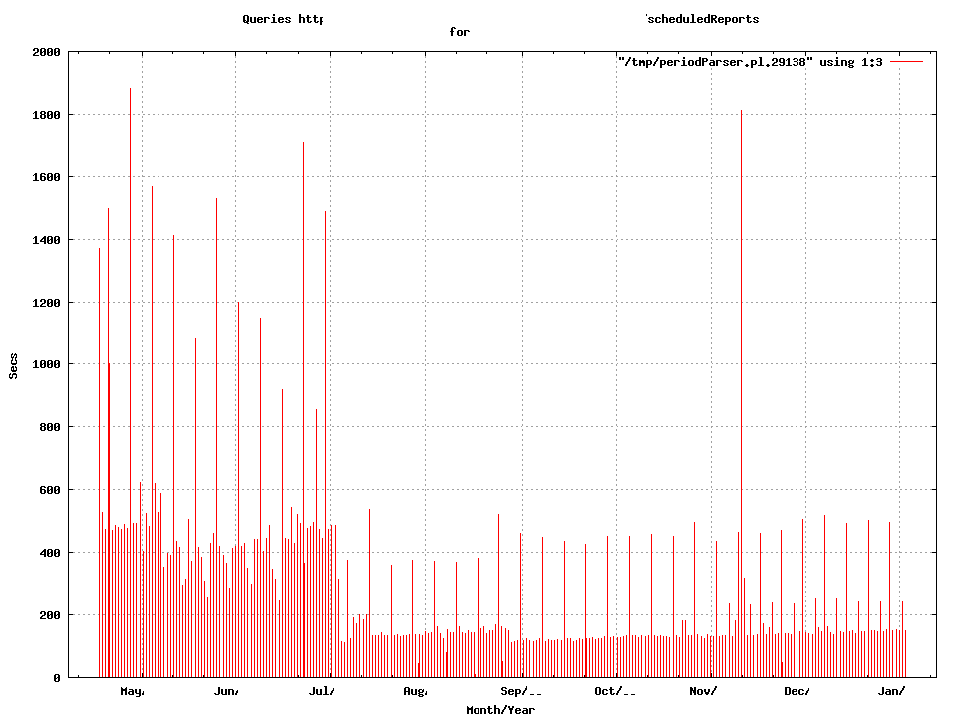Click the Aug x-axis label

click(415, 691)
